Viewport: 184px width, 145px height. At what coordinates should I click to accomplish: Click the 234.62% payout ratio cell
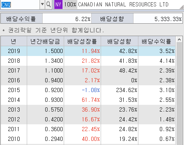tap(120, 90)
